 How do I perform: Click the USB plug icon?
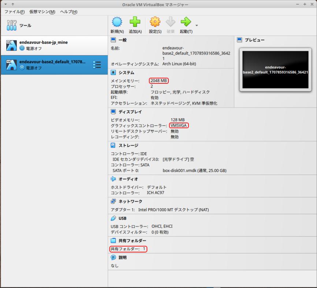[113, 218]
